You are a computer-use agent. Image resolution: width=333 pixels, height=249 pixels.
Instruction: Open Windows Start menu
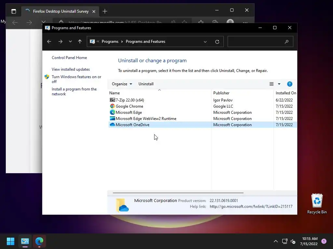pos(10,241)
